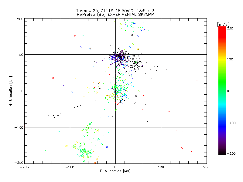Screen dimensions: 243x182
Task: Click the plot title 'Tromsø 20171118 18:50:00-18:51:43'
Action: tap(115, 11)
